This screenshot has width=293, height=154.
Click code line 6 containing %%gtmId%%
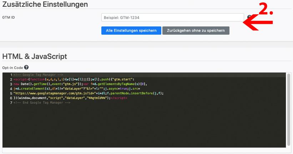pos(70,98)
